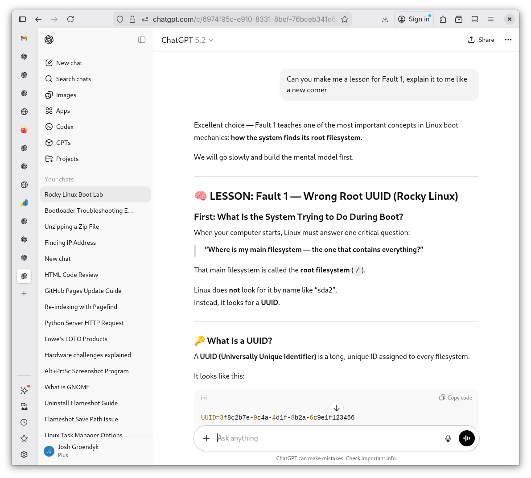Click the Share button

click(481, 40)
